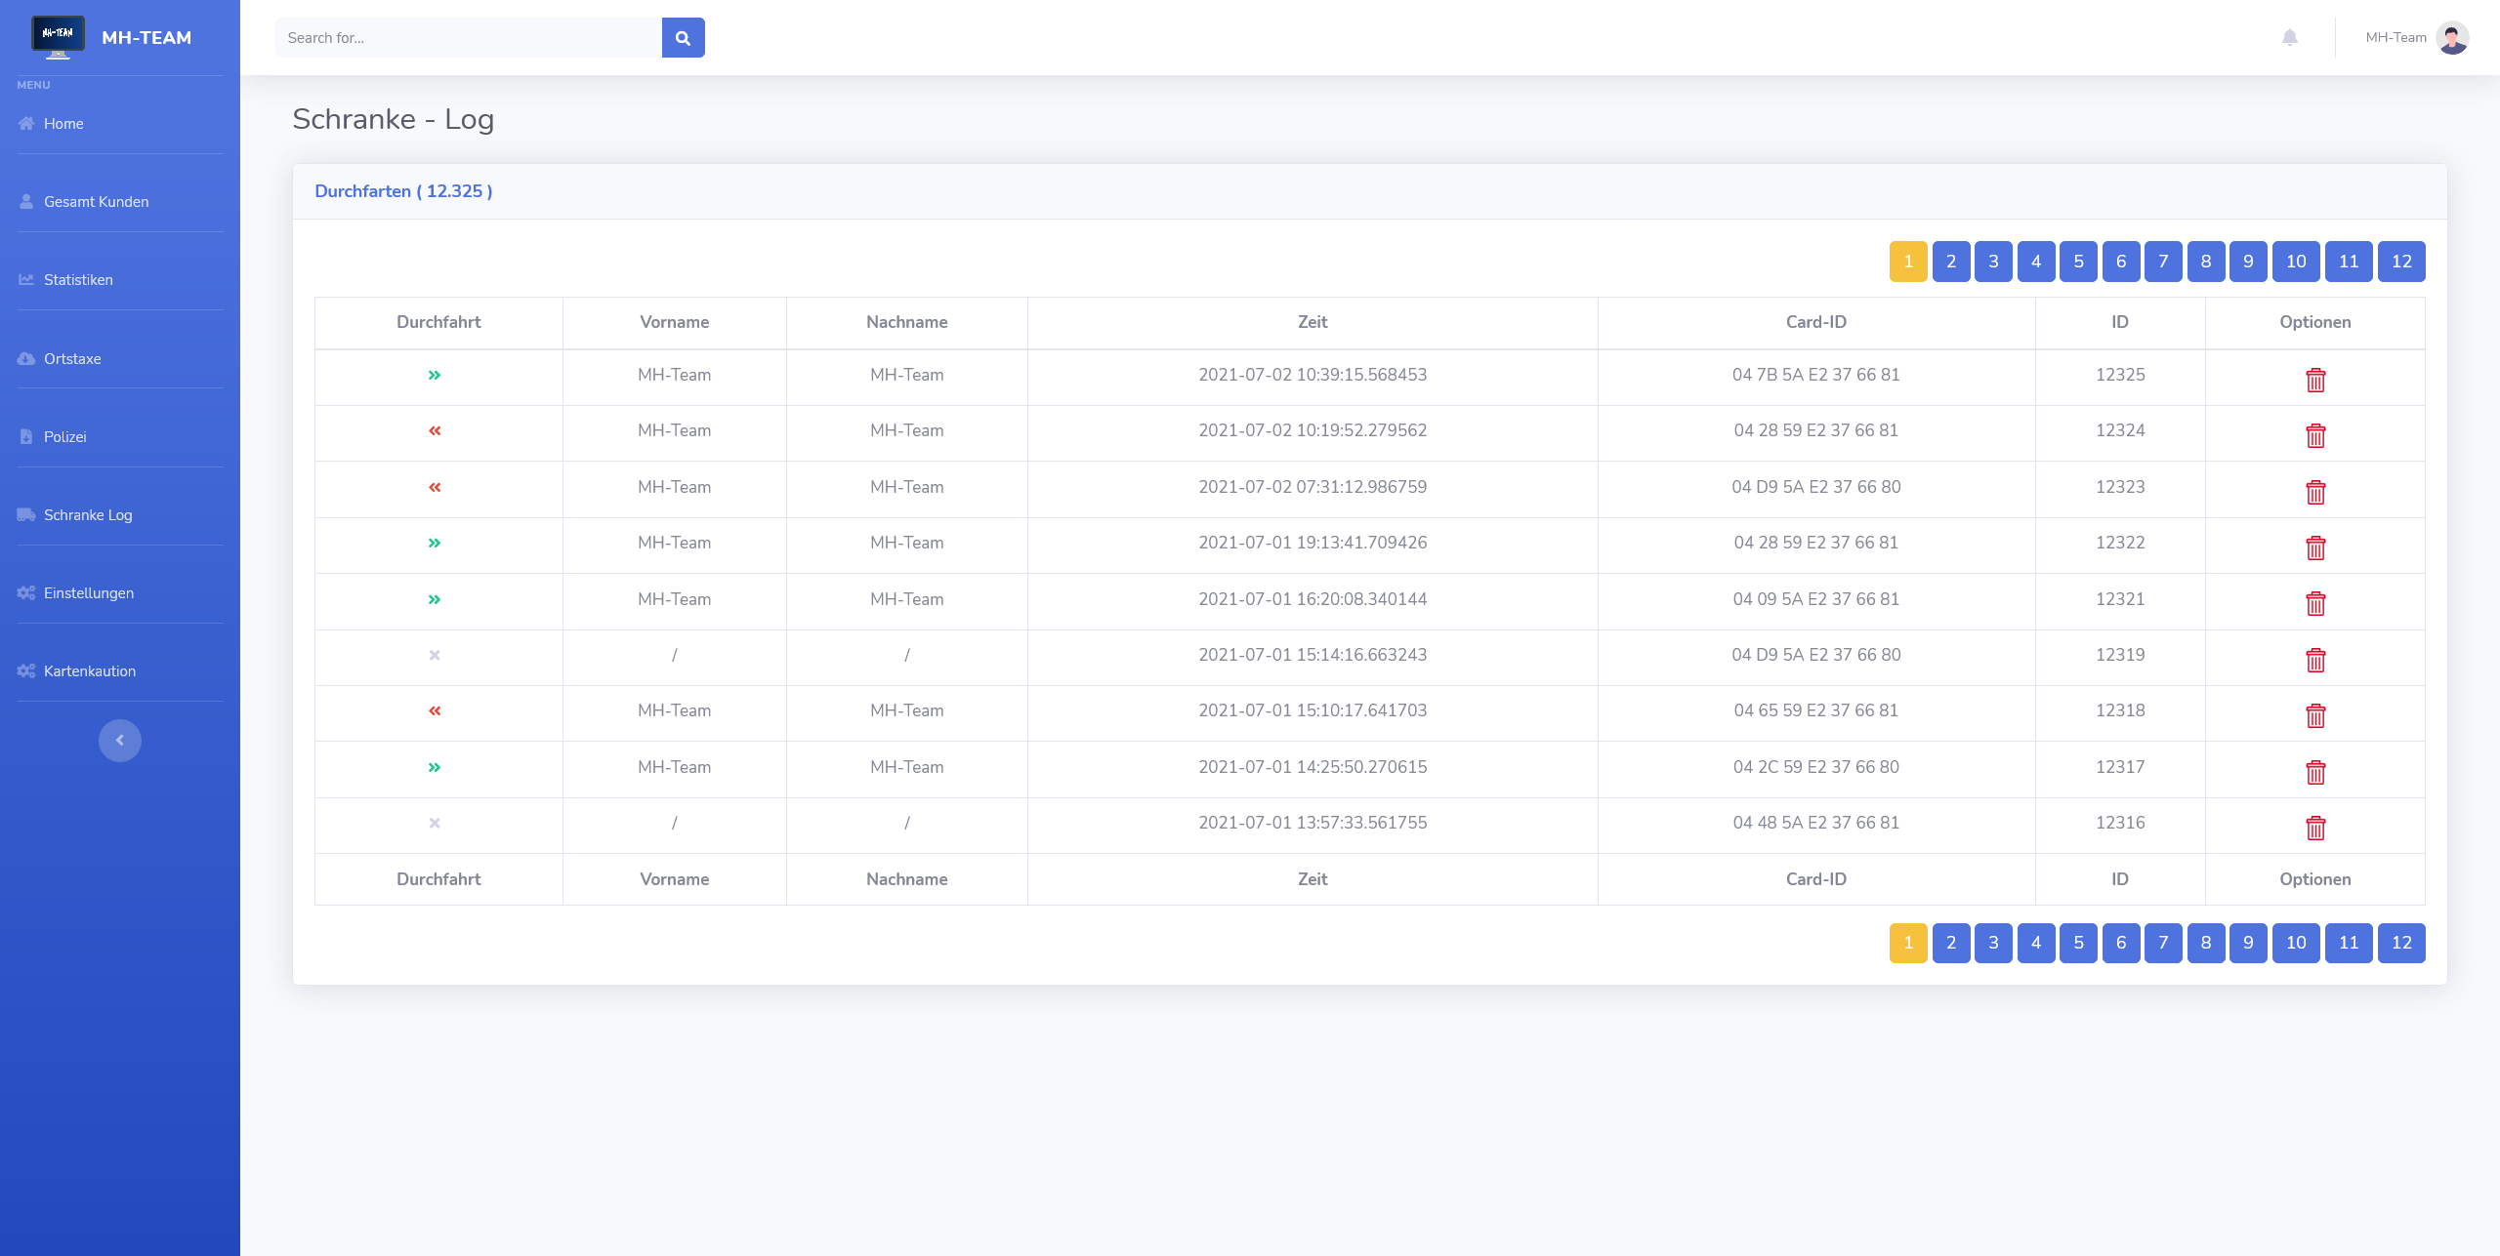Click the search magnifier button
The width and height of the screenshot is (2500, 1256).
683,38
